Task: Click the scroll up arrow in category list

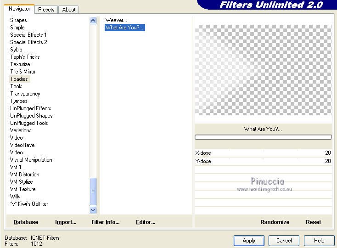Action: tap(93, 21)
